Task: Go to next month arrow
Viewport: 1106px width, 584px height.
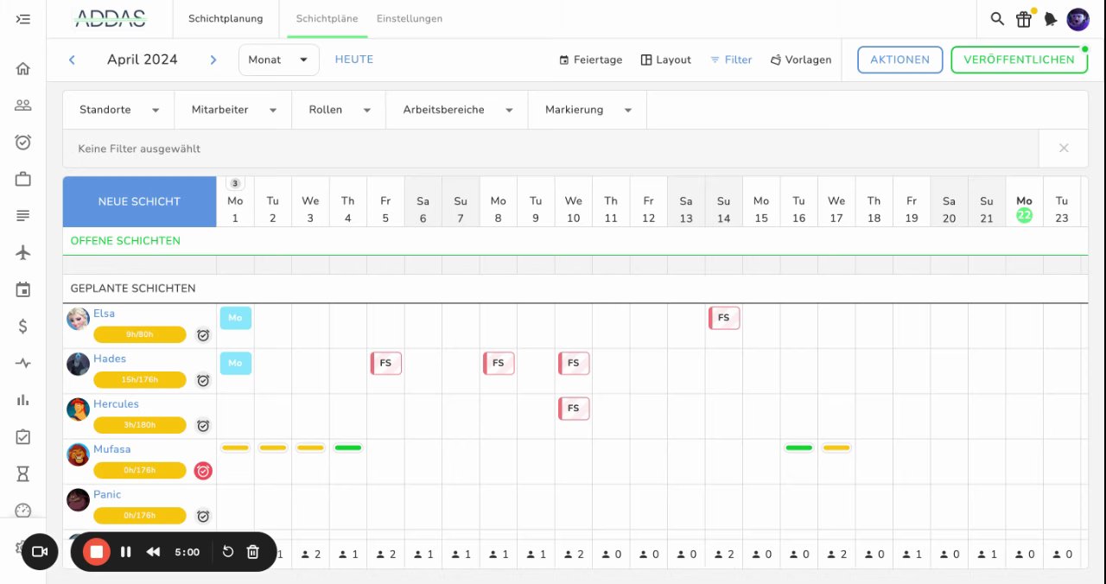Action: pos(213,60)
